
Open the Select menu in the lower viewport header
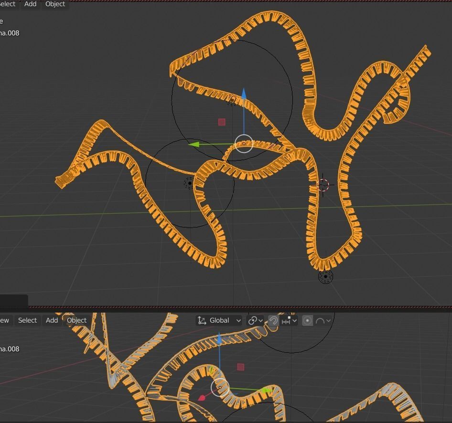pos(27,320)
